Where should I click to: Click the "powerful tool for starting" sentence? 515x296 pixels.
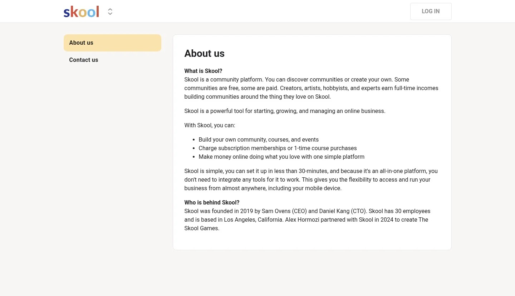(x=285, y=111)
